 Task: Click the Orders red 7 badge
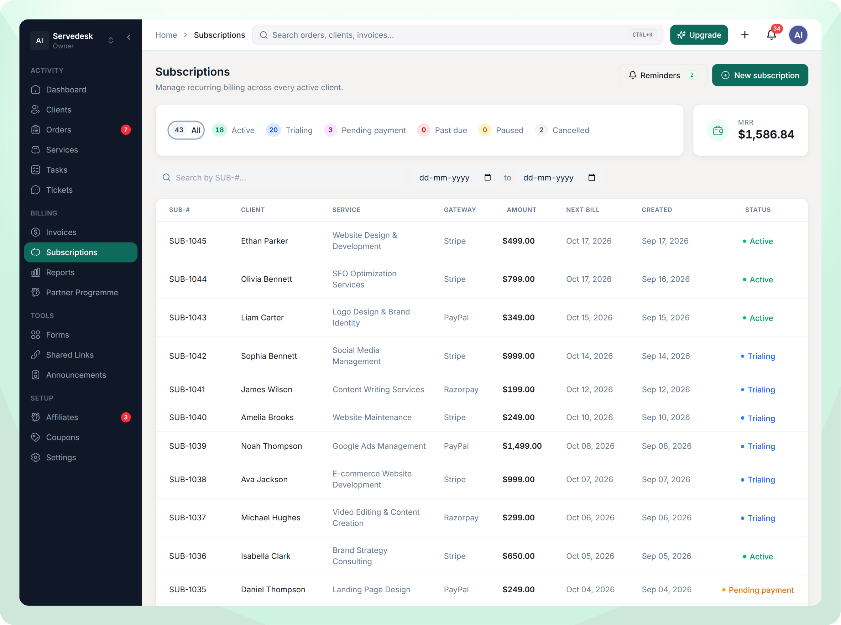[126, 130]
